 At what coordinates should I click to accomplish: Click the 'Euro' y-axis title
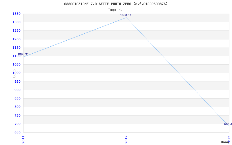[x=14, y=73]
